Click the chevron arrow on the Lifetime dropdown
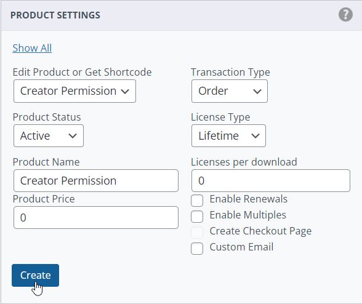362x304 pixels. (x=255, y=136)
